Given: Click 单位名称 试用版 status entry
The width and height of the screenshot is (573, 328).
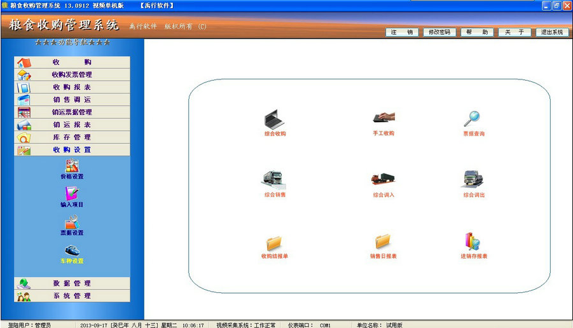Looking at the screenshot, I should coord(379,325).
